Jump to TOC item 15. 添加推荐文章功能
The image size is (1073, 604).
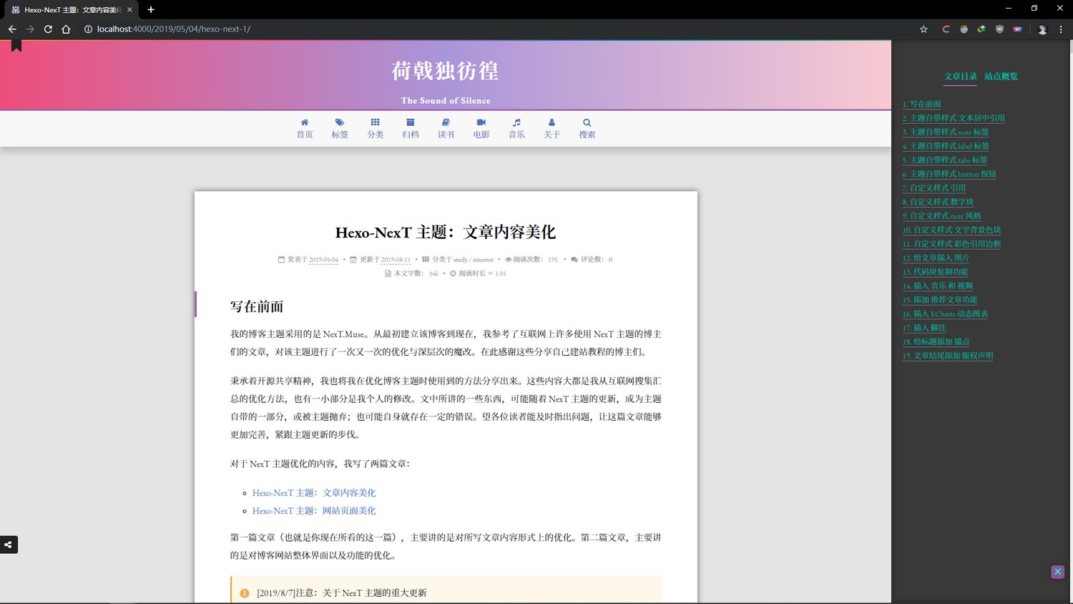[x=940, y=300]
